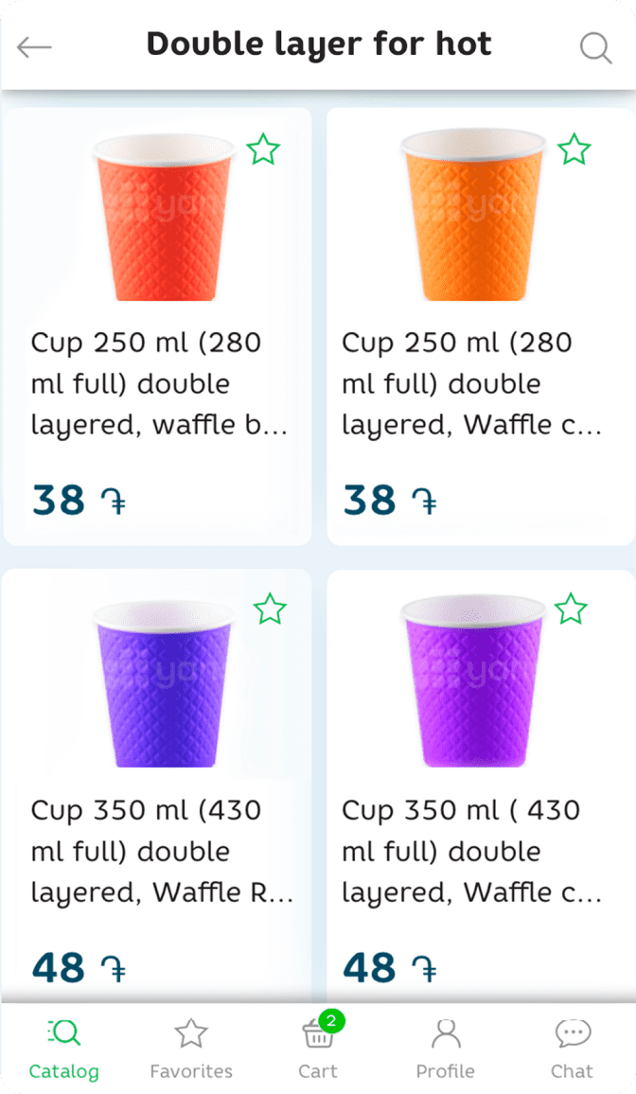Screen dimensions: 636x1094
Task: View the purple cup product image
Action: click(473, 681)
